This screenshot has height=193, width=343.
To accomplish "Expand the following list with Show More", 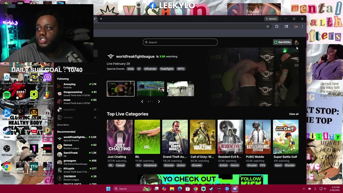I will point(63,125).
